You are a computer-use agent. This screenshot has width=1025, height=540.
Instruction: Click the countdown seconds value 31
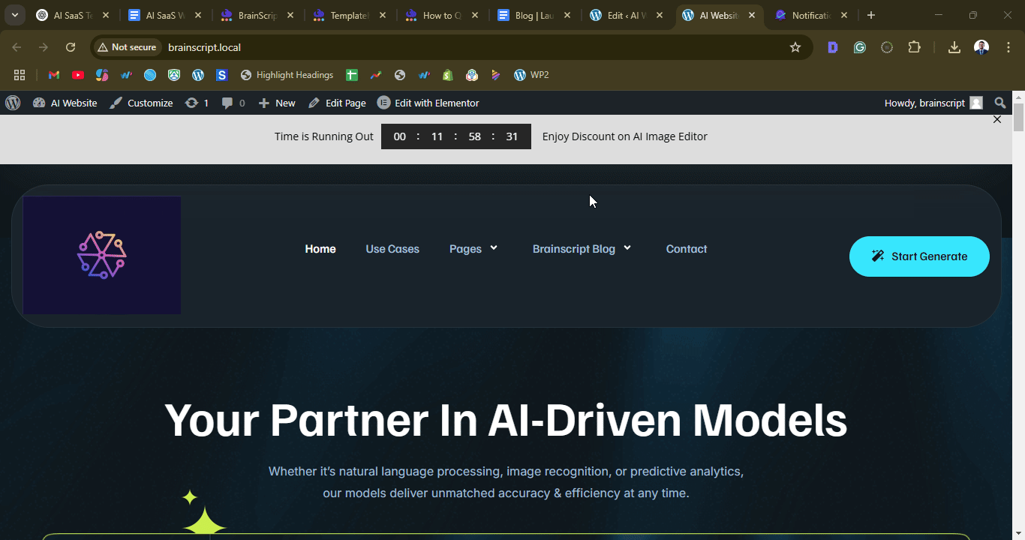tap(512, 136)
